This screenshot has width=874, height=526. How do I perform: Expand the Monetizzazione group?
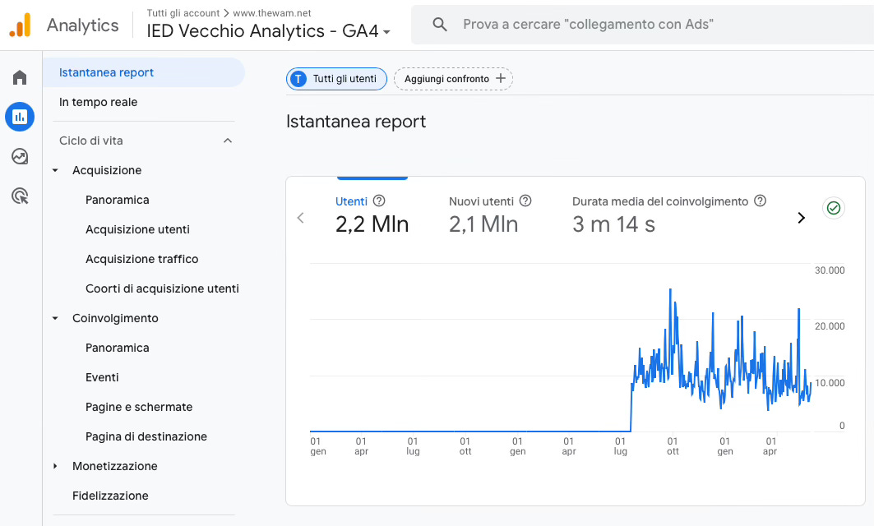(x=55, y=466)
